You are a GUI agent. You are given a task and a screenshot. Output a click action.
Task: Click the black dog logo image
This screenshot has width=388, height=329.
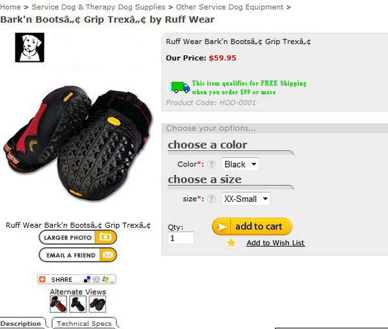30,47
